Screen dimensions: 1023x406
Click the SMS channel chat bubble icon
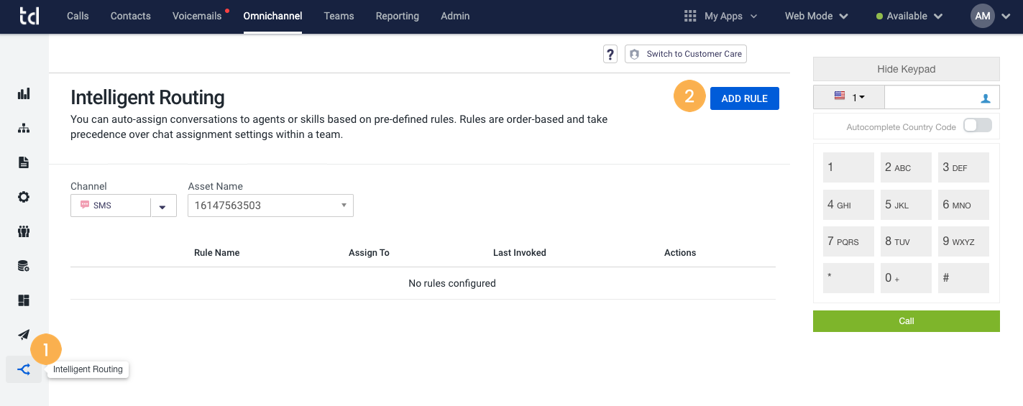pos(85,205)
